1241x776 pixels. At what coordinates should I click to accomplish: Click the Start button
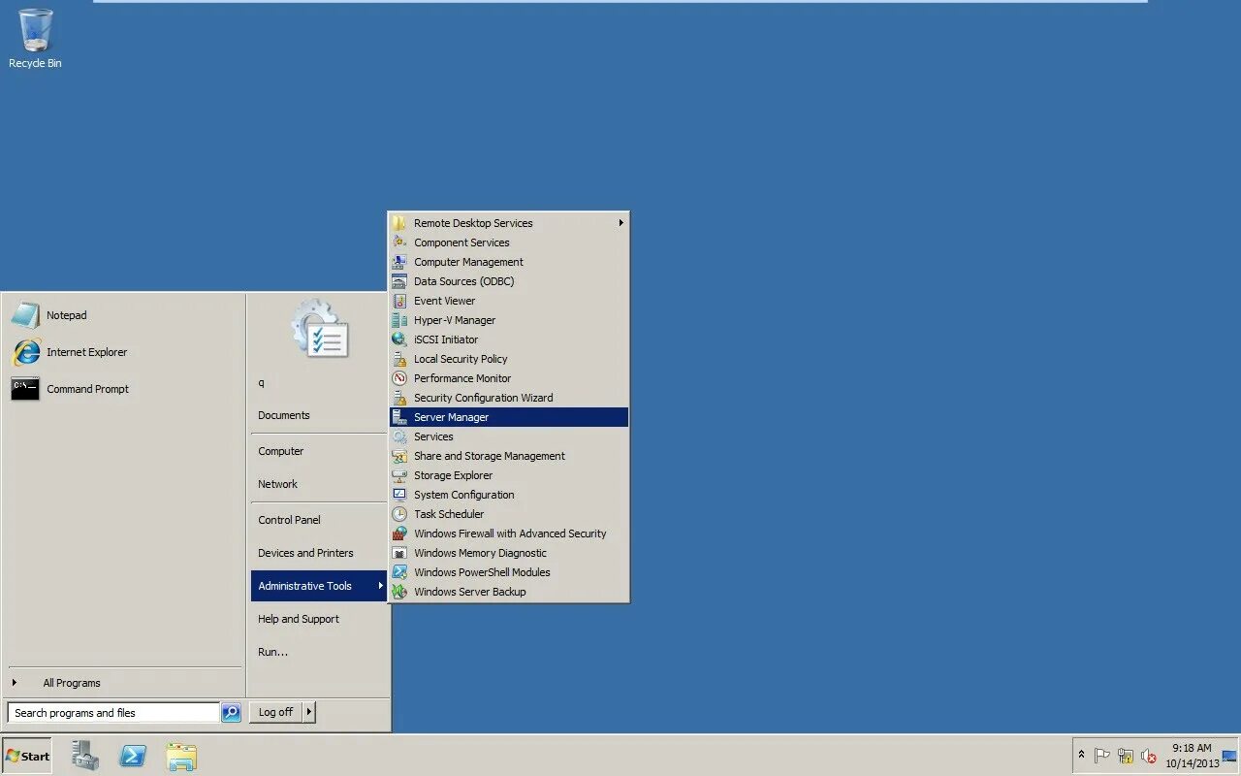(27, 756)
